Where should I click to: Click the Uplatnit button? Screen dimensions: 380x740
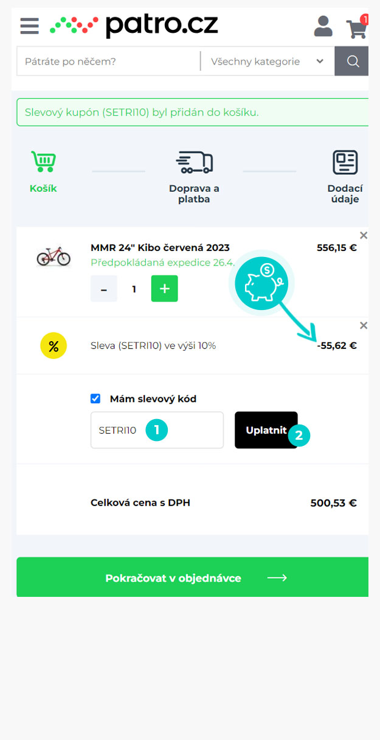[266, 430]
